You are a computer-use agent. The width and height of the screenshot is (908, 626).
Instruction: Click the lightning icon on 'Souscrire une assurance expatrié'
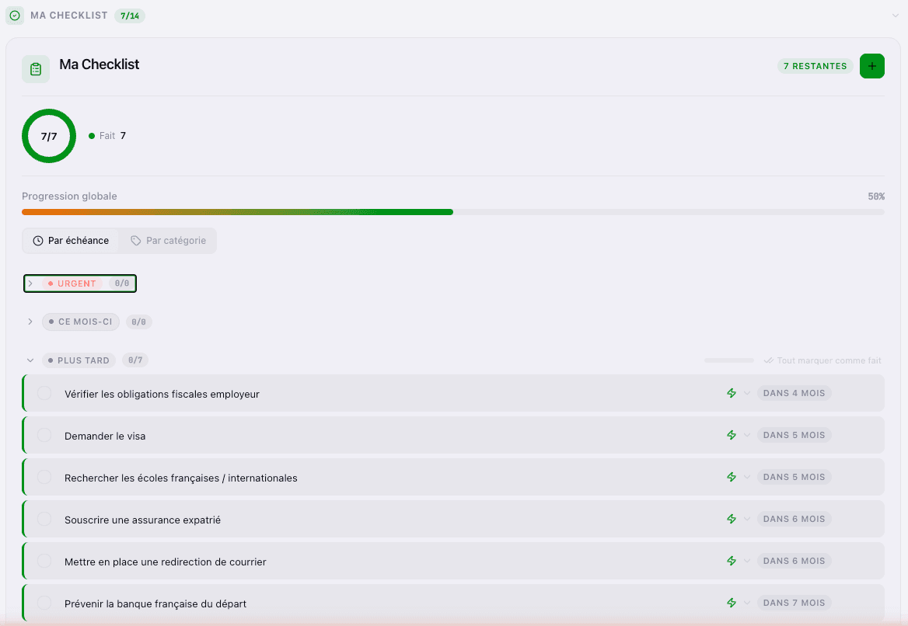click(x=731, y=519)
